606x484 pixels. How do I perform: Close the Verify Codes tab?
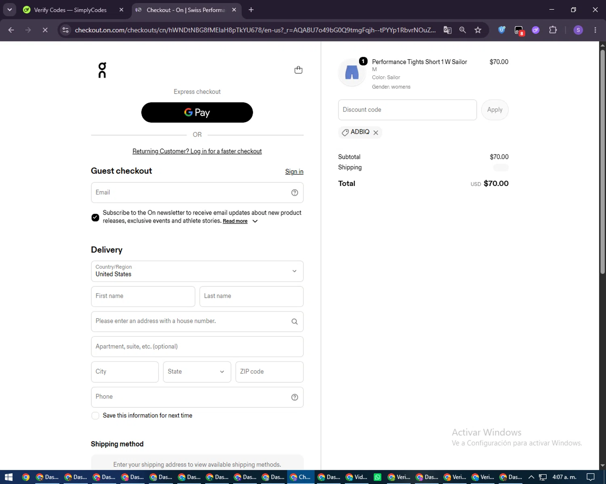click(x=121, y=10)
